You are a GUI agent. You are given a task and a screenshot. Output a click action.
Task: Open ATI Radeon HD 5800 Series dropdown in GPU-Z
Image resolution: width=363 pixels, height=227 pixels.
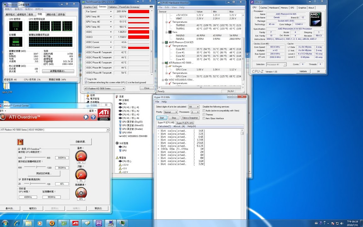point(104,88)
